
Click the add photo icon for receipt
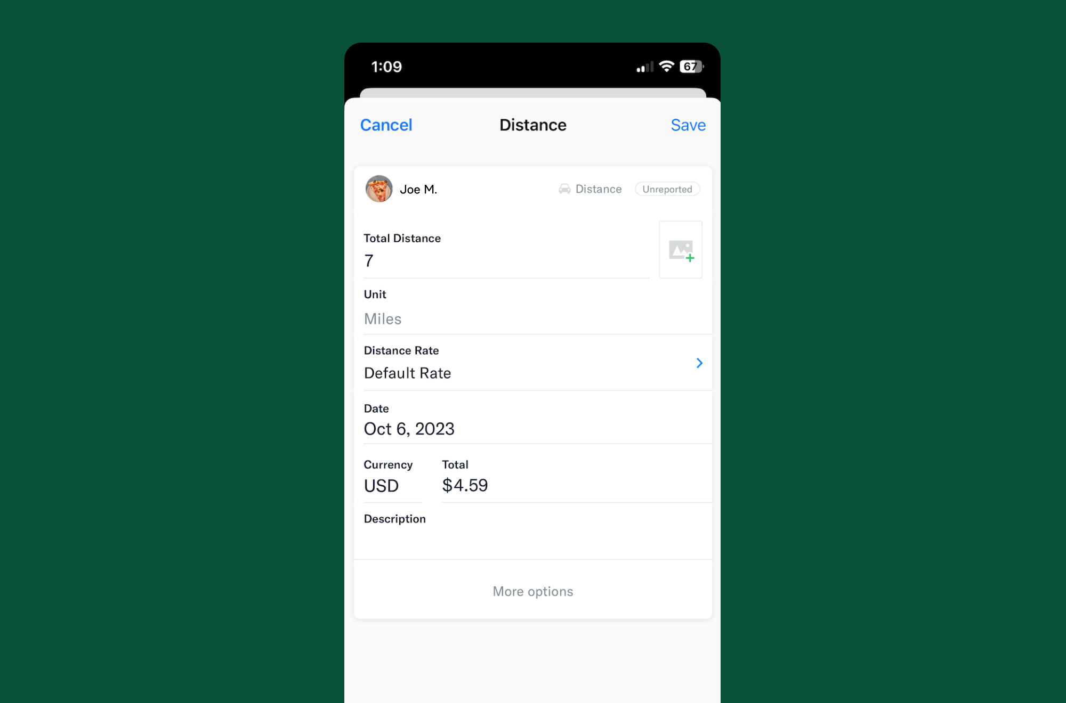click(681, 249)
